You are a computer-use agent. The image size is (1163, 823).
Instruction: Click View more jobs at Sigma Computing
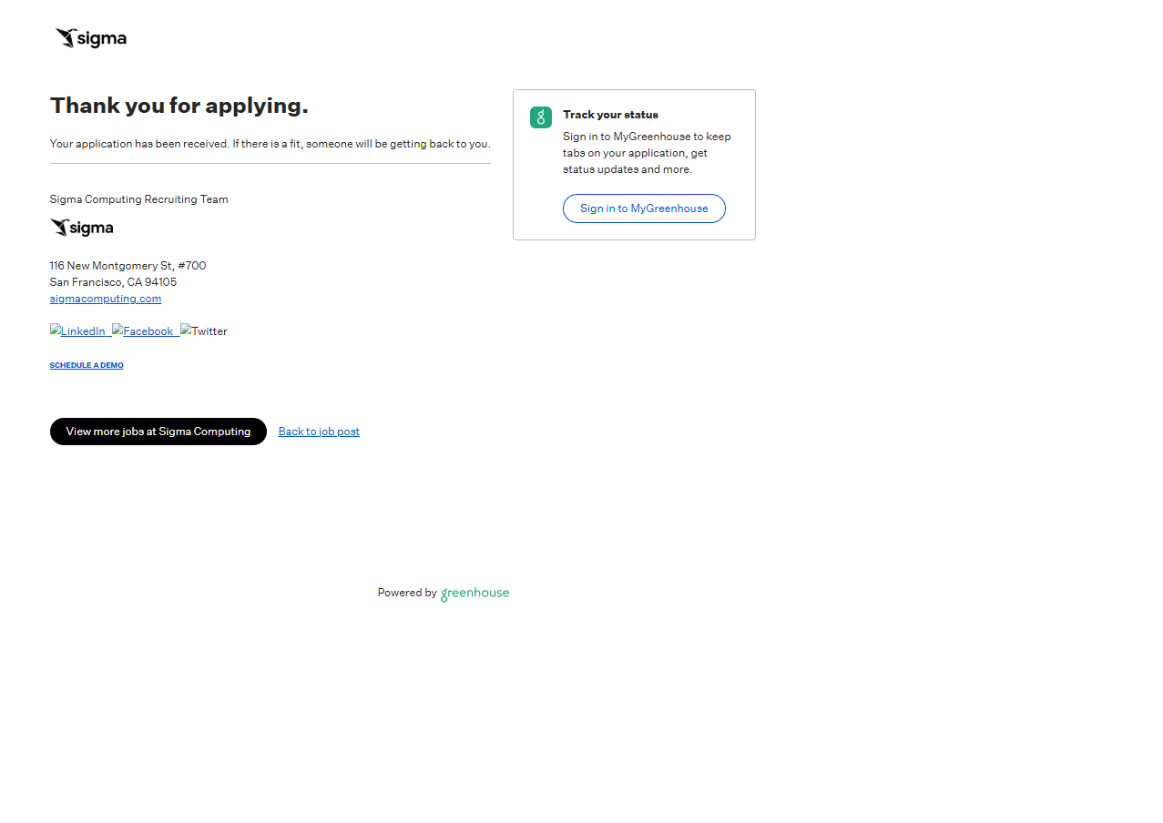158,432
